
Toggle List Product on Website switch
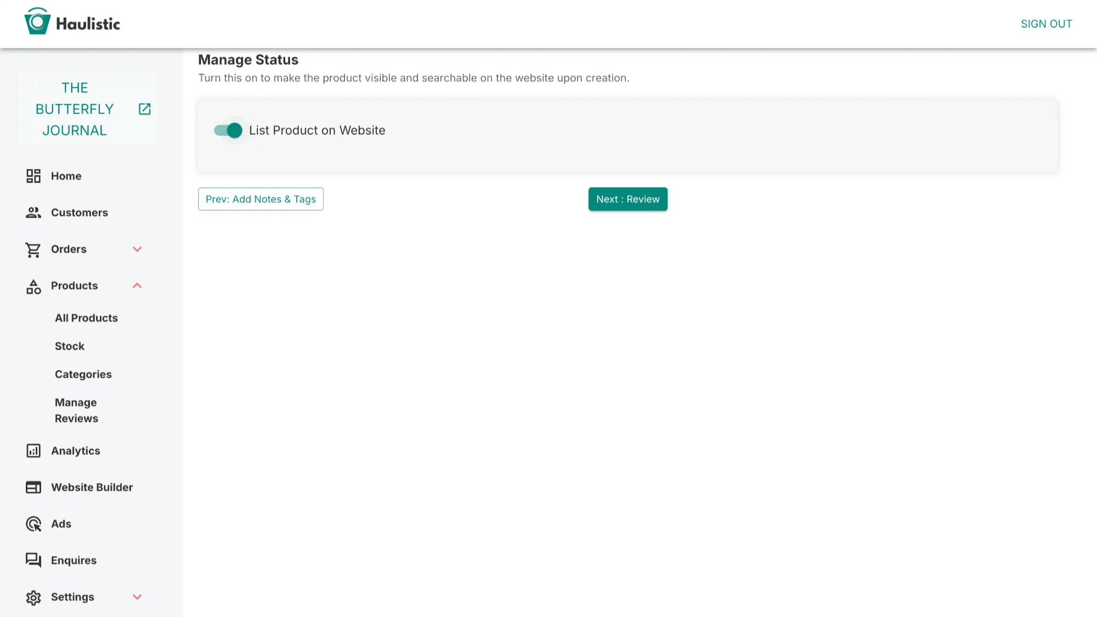pyautogui.click(x=228, y=130)
